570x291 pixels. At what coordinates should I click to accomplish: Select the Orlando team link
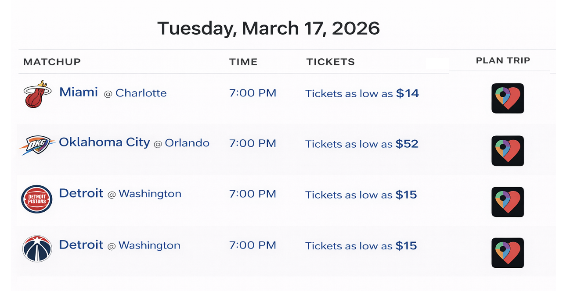click(187, 143)
